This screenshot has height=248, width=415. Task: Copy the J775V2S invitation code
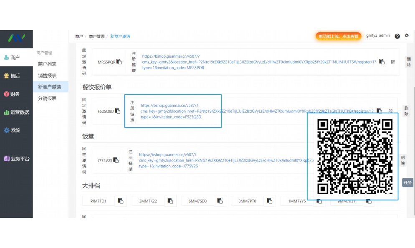(x=116, y=160)
